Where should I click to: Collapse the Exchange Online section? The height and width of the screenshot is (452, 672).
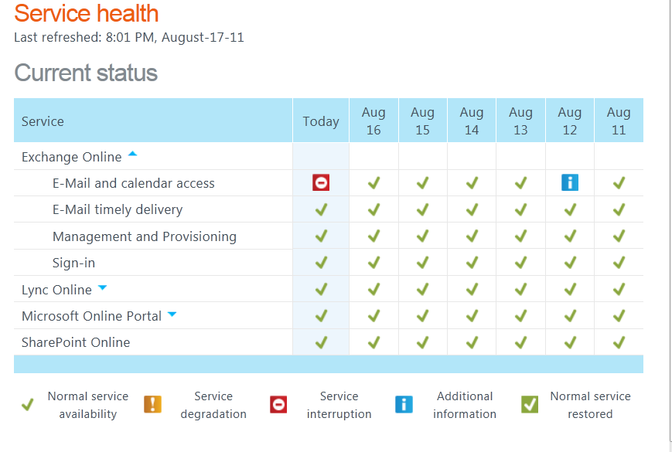132,155
